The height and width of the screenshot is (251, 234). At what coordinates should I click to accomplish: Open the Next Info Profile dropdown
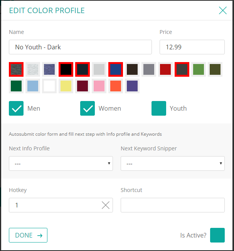pyautogui.click(x=61, y=163)
